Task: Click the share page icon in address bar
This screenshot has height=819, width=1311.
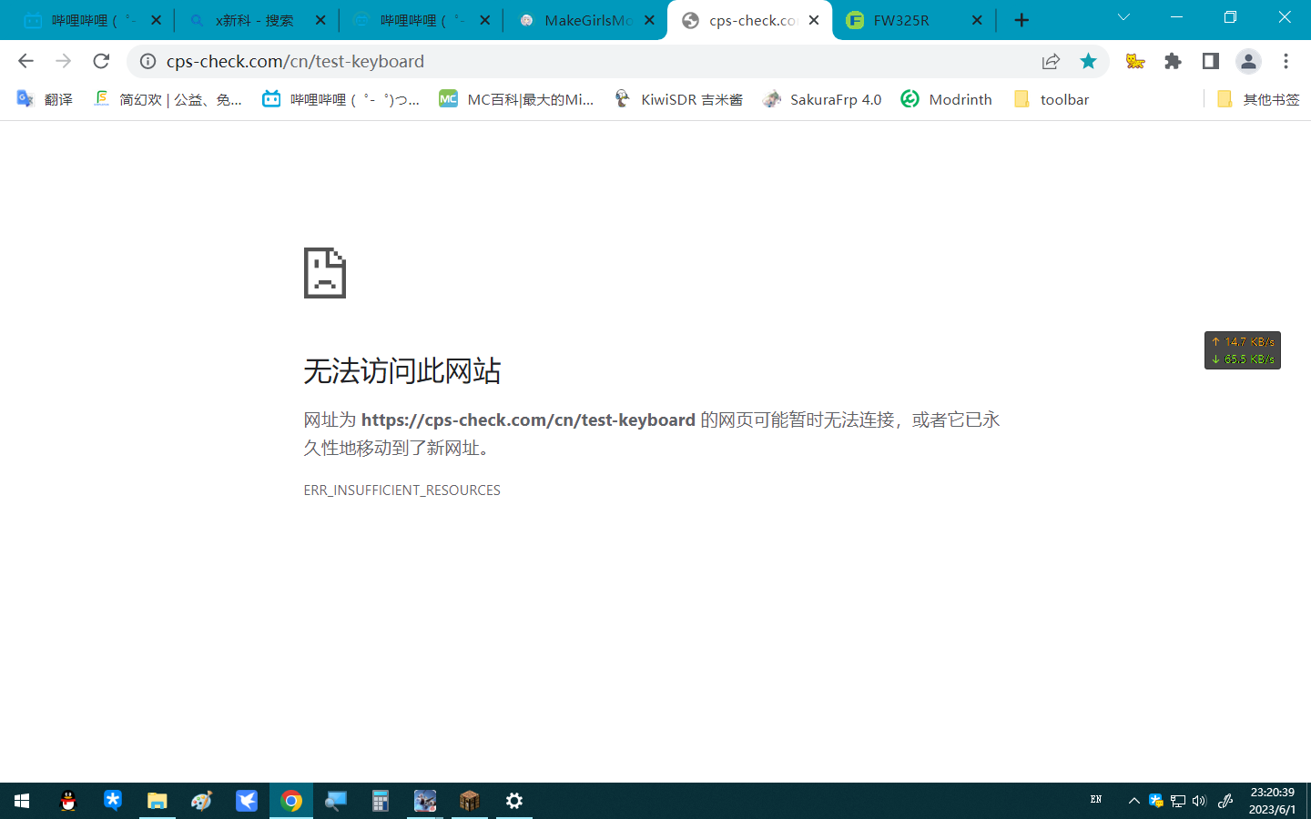Action: pyautogui.click(x=1051, y=61)
